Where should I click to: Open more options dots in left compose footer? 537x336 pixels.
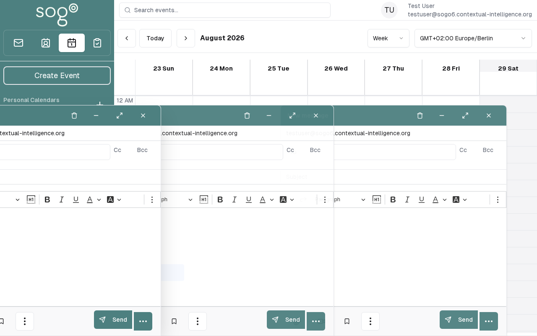[25, 321]
